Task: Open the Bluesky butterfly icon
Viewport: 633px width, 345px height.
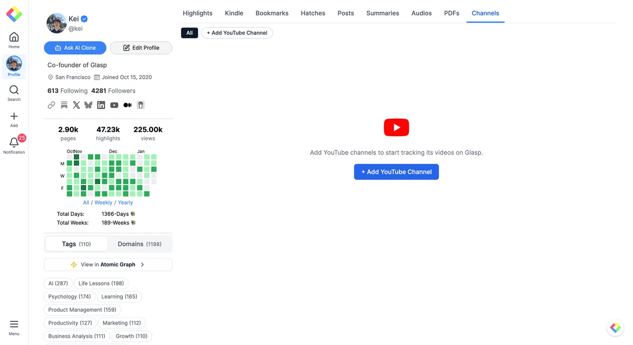Action: pos(88,105)
